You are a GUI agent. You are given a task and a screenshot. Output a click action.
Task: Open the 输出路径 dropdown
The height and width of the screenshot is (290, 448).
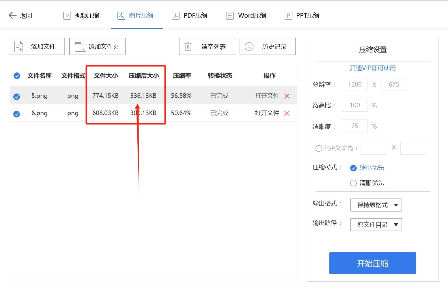[x=376, y=225]
